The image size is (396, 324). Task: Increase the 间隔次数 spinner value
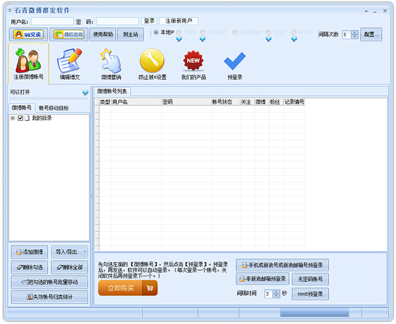point(355,33)
